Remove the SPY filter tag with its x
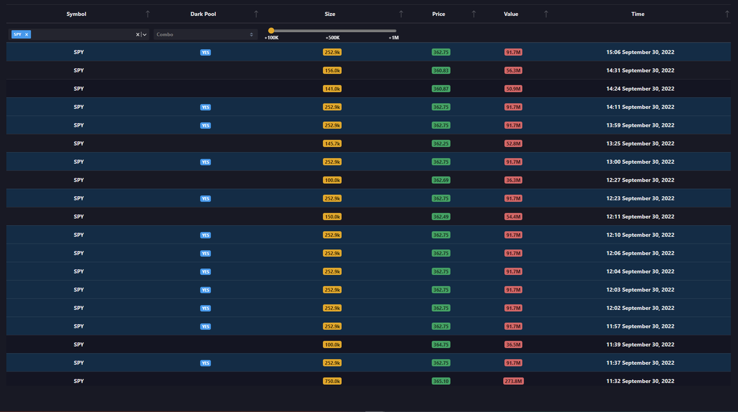The height and width of the screenshot is (412, 738). click(26, 34)
